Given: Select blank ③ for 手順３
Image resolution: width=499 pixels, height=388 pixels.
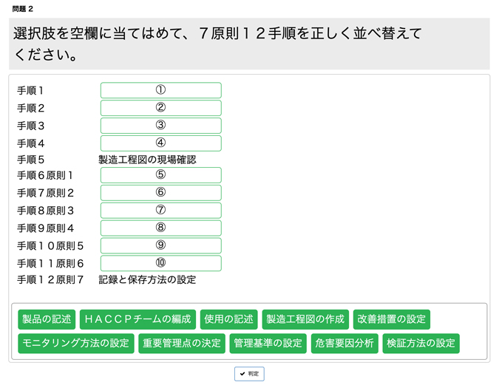Looking at the screenshot, I should pos(160,126).
